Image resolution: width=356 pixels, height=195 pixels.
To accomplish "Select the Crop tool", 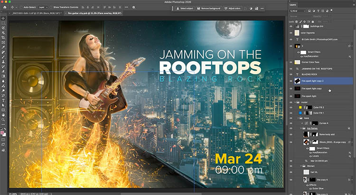I will pos(3,37).
